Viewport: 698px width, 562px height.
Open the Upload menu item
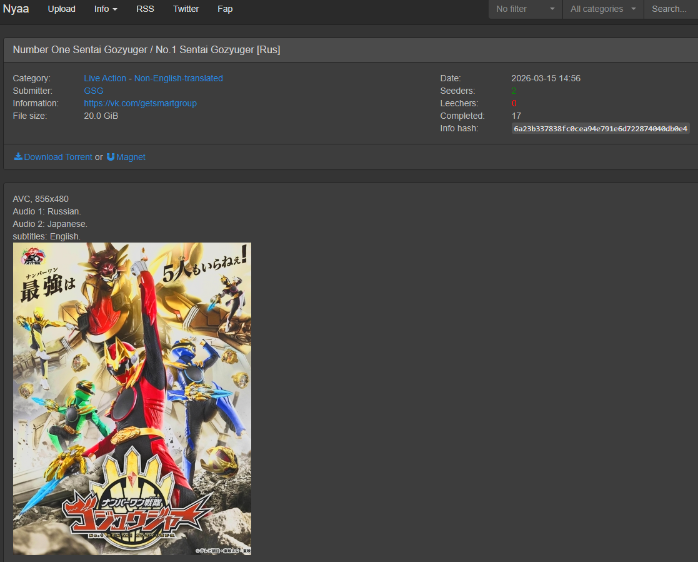61,9
